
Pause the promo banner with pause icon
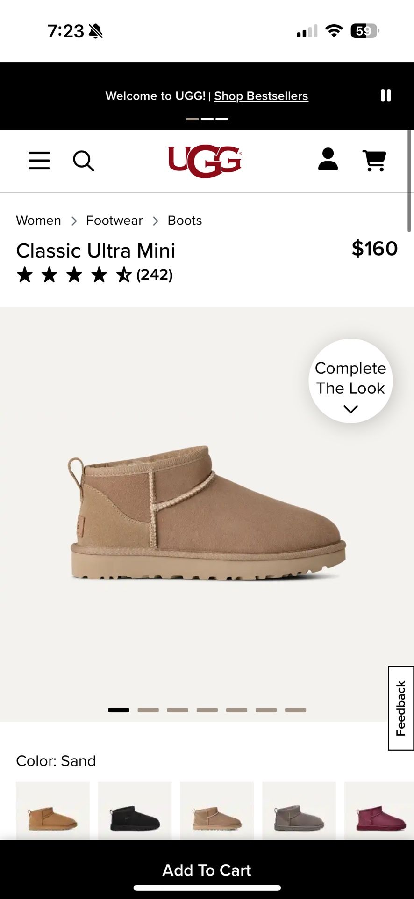pyautogui.click(x=386, y=96)
